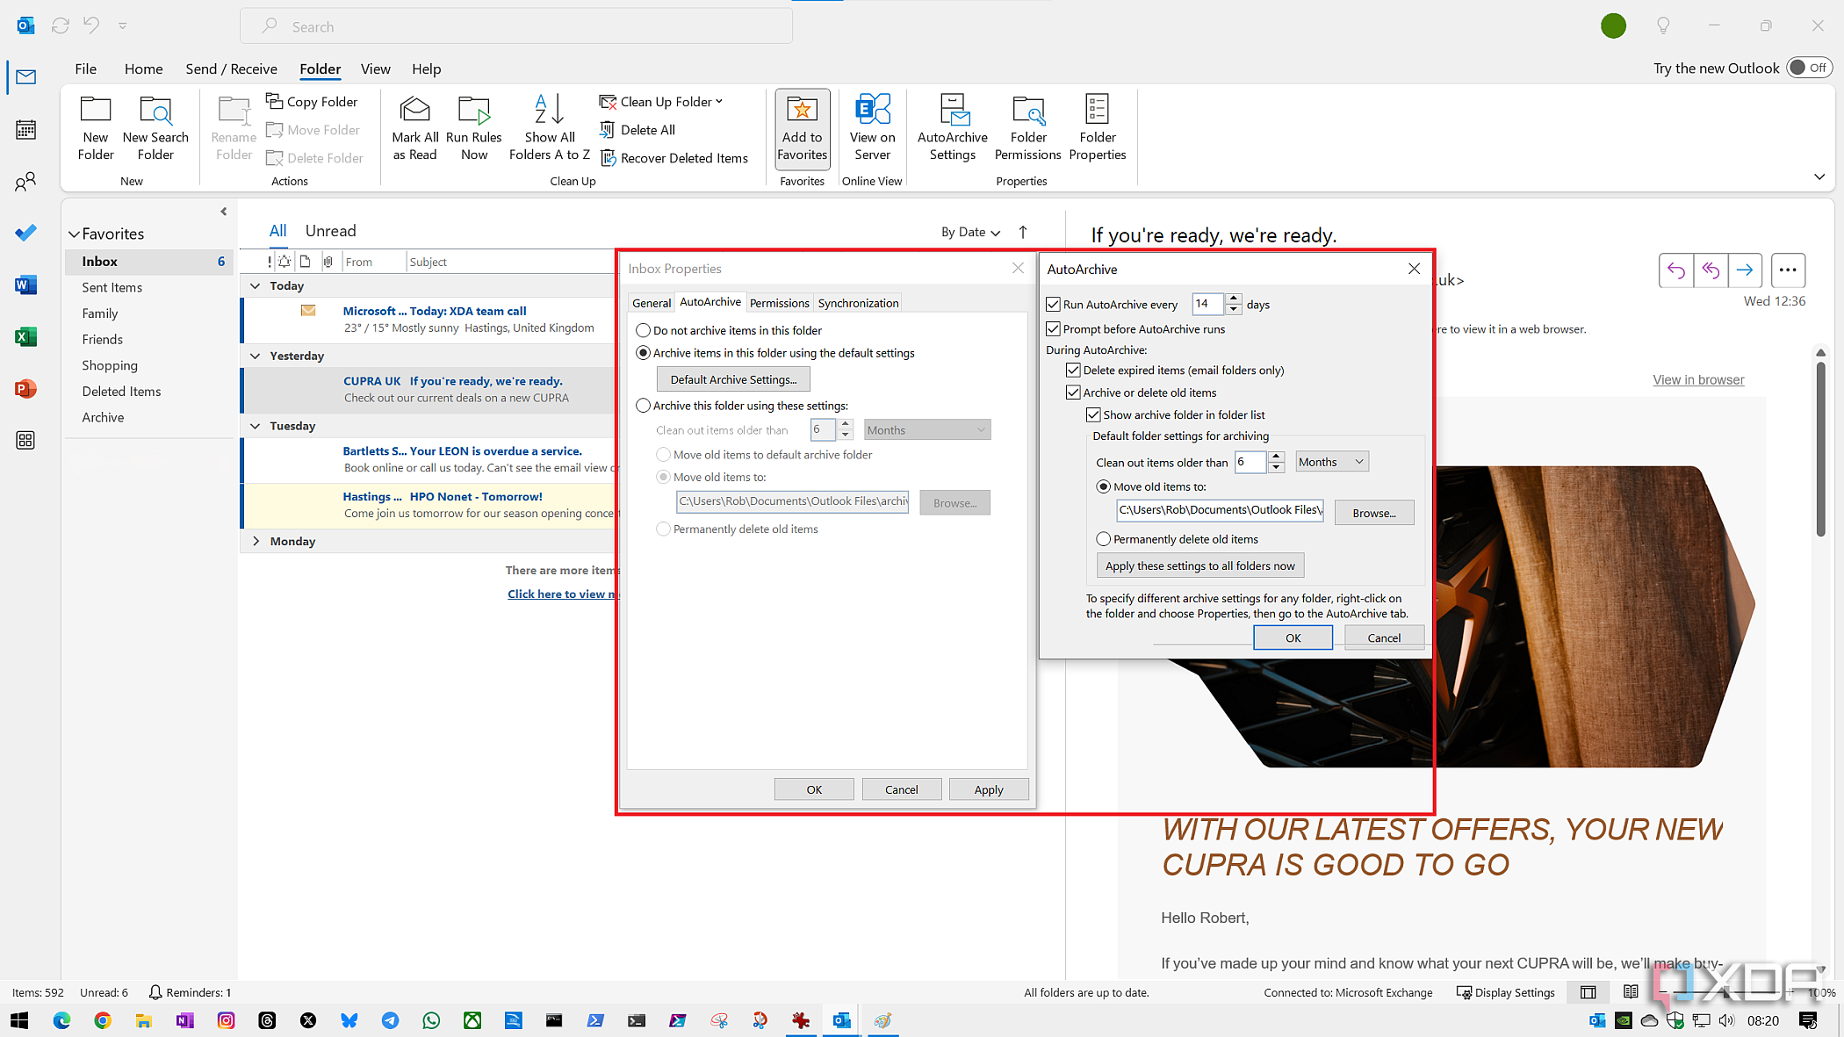Open Permissions tab in Inbox Properties
This screenshot has height=1037, width=1844.
pyautogui.click(x=779, y=303)
